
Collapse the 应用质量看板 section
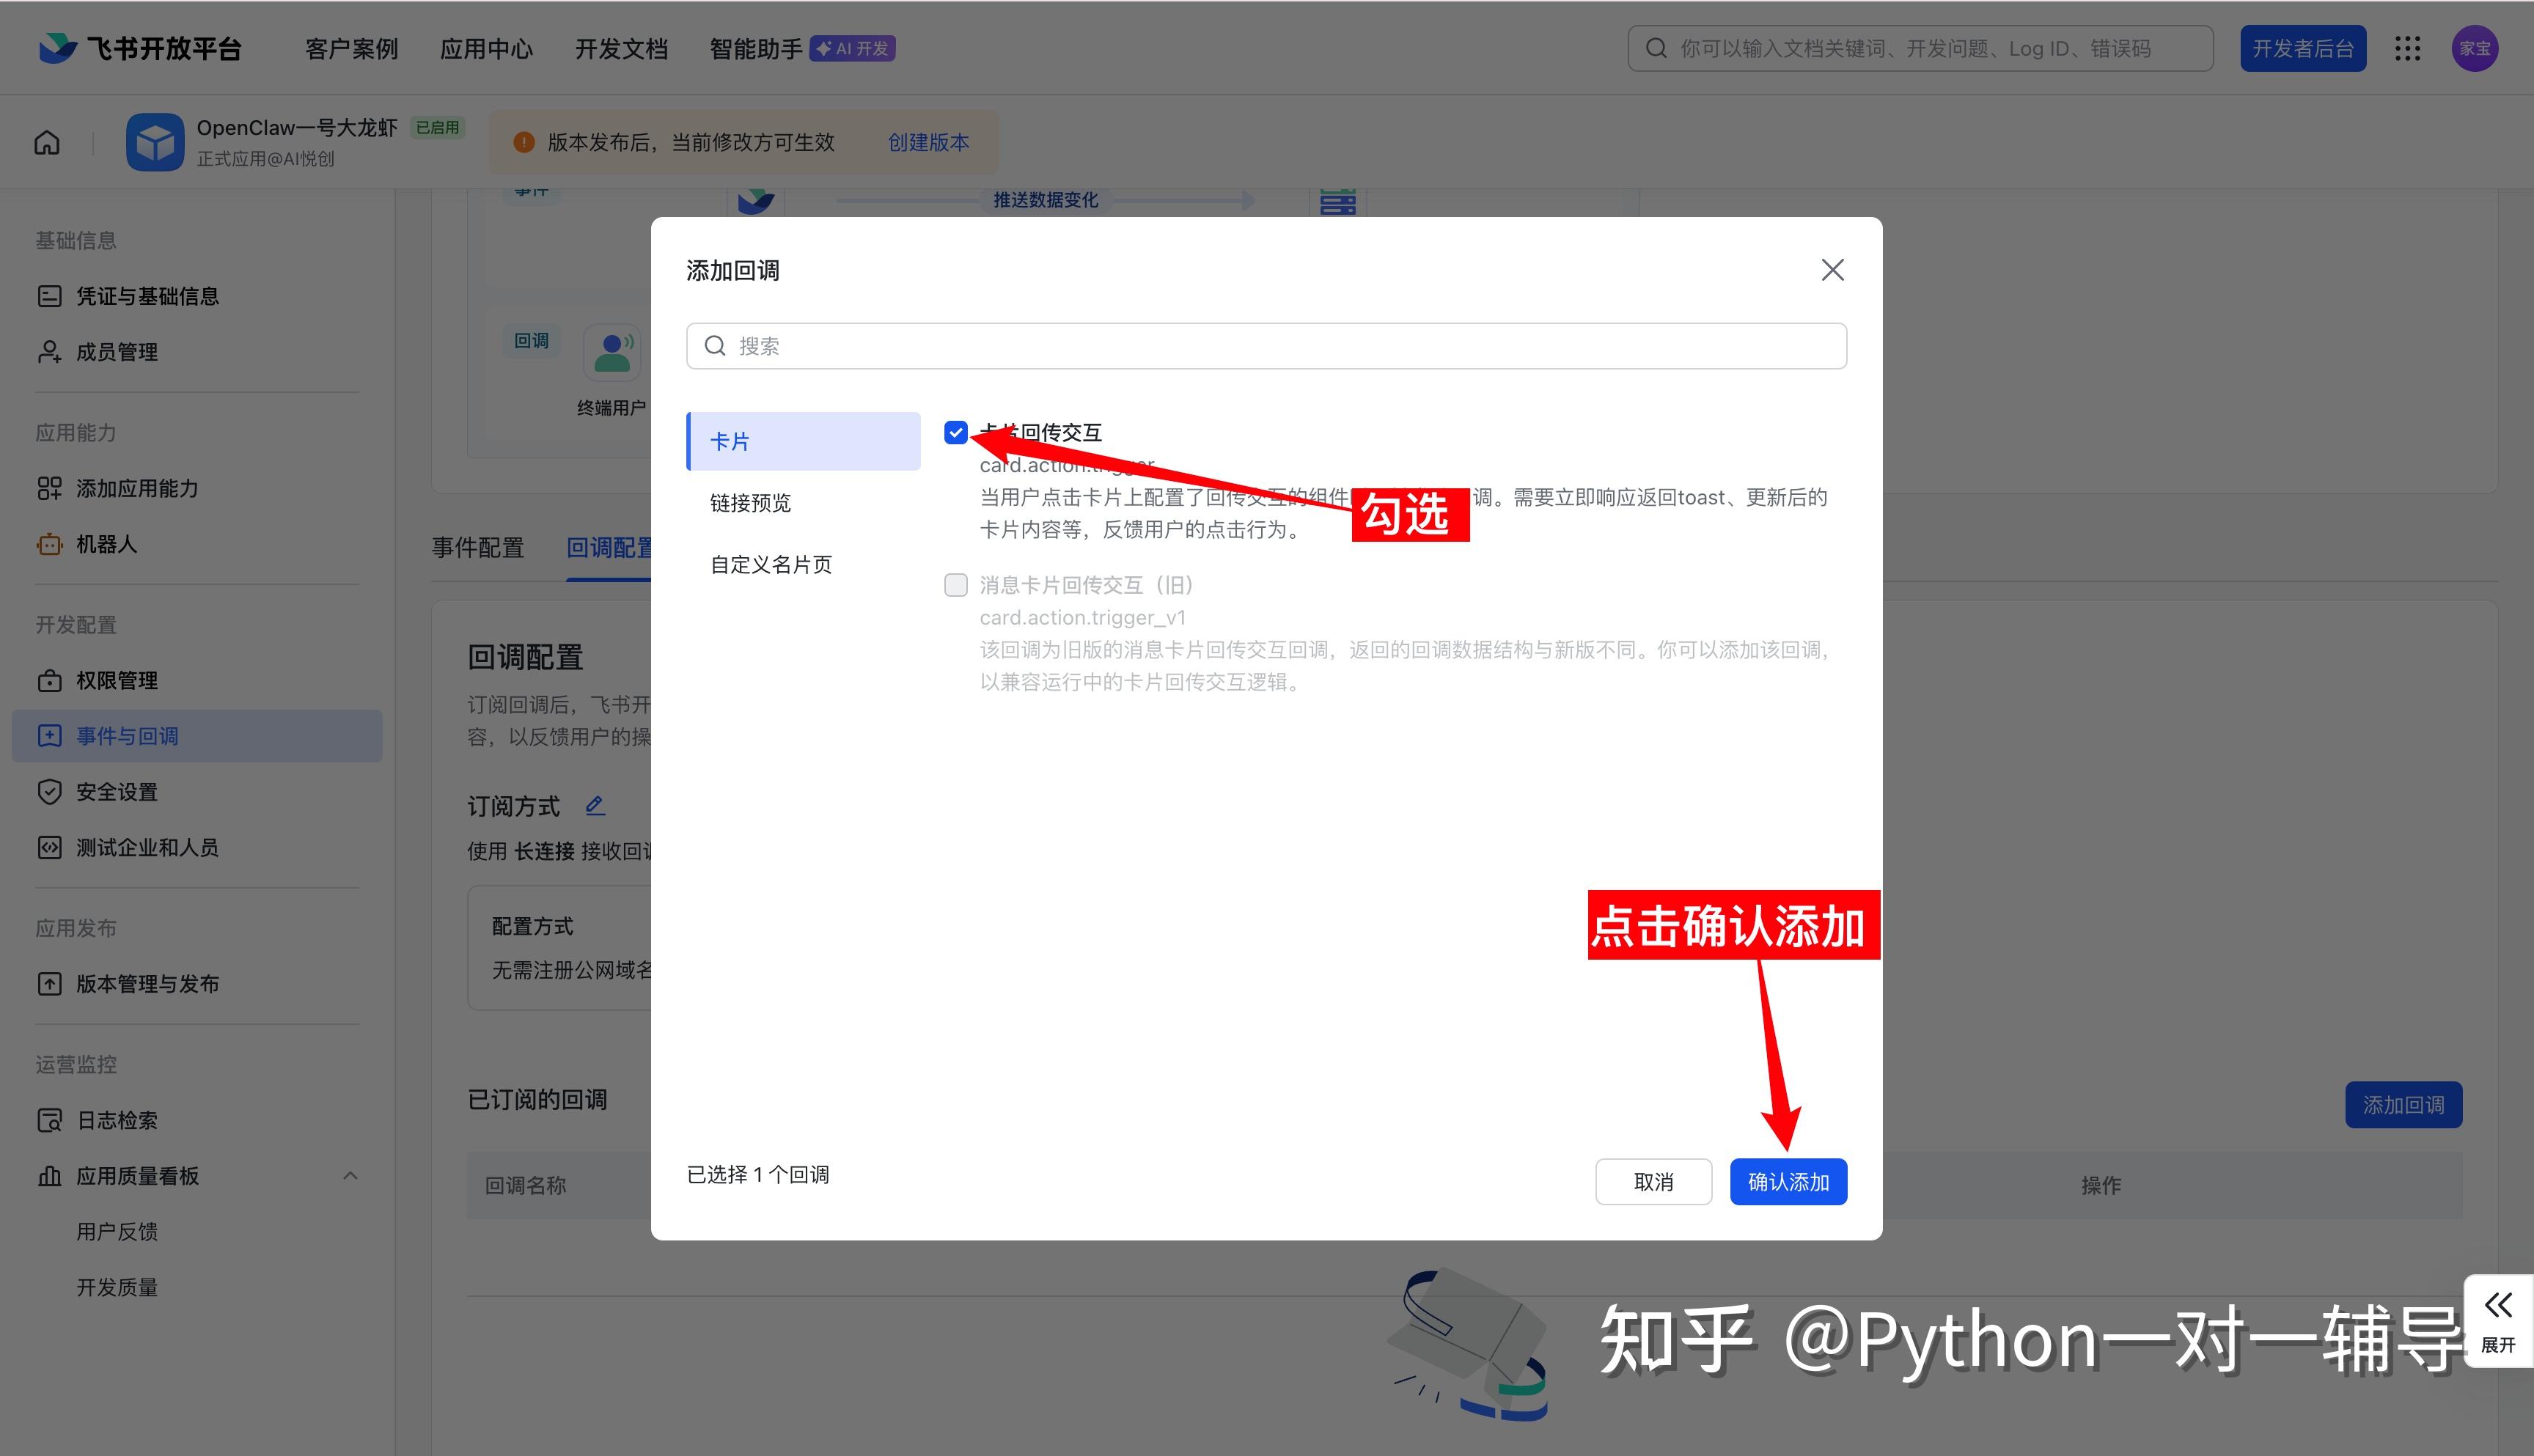point(350,1176)
